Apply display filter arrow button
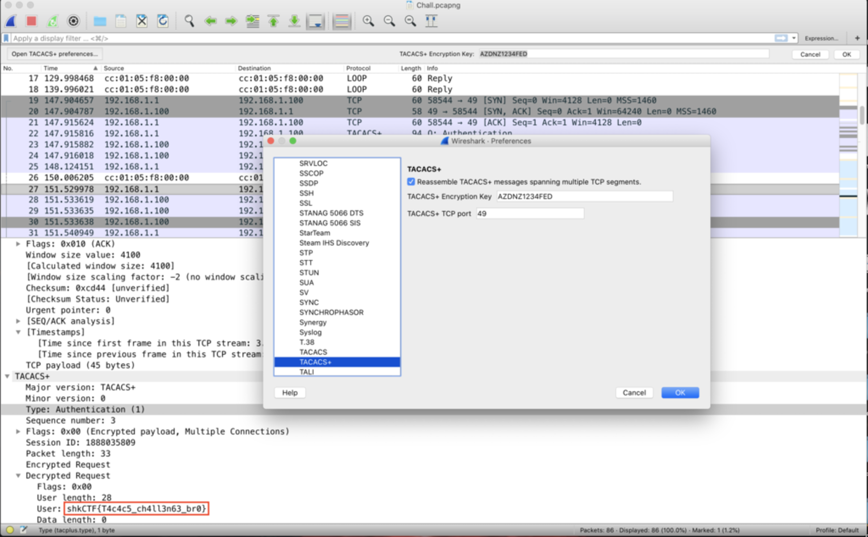This screenshot has width=868, height=537. pos(780,38)
